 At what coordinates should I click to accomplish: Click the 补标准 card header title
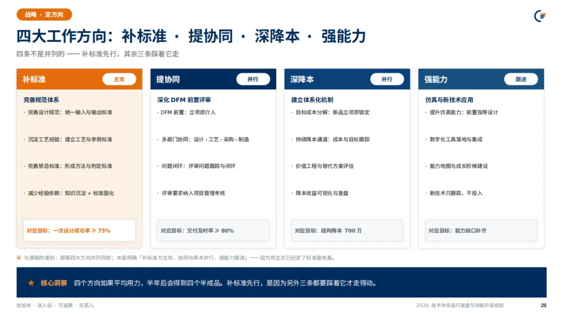34,79
